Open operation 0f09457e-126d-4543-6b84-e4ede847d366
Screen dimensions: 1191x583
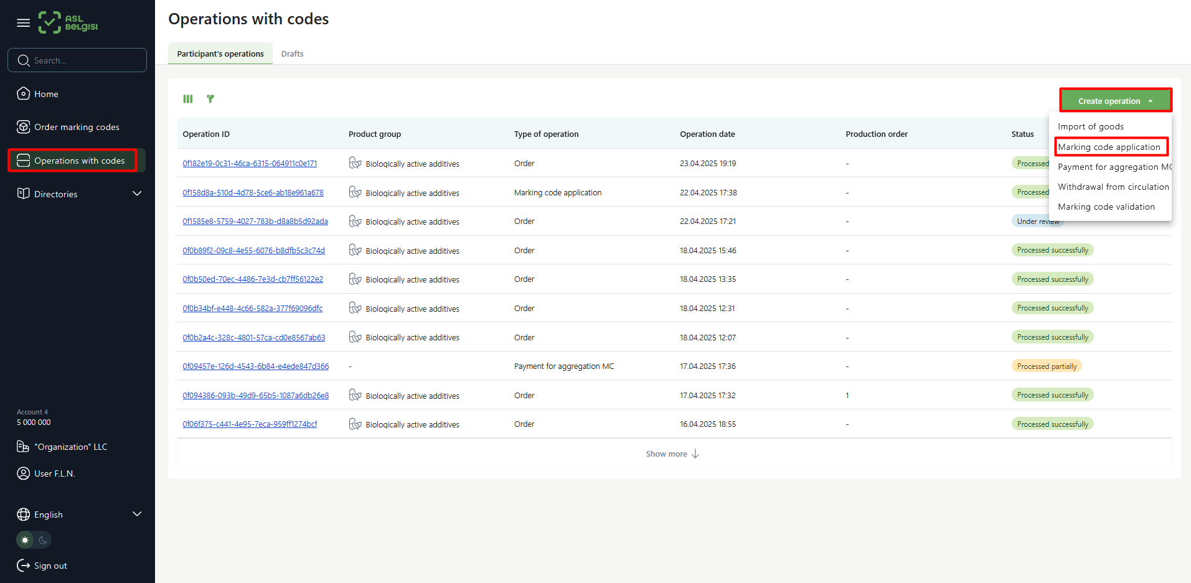[x=255, y=366]
